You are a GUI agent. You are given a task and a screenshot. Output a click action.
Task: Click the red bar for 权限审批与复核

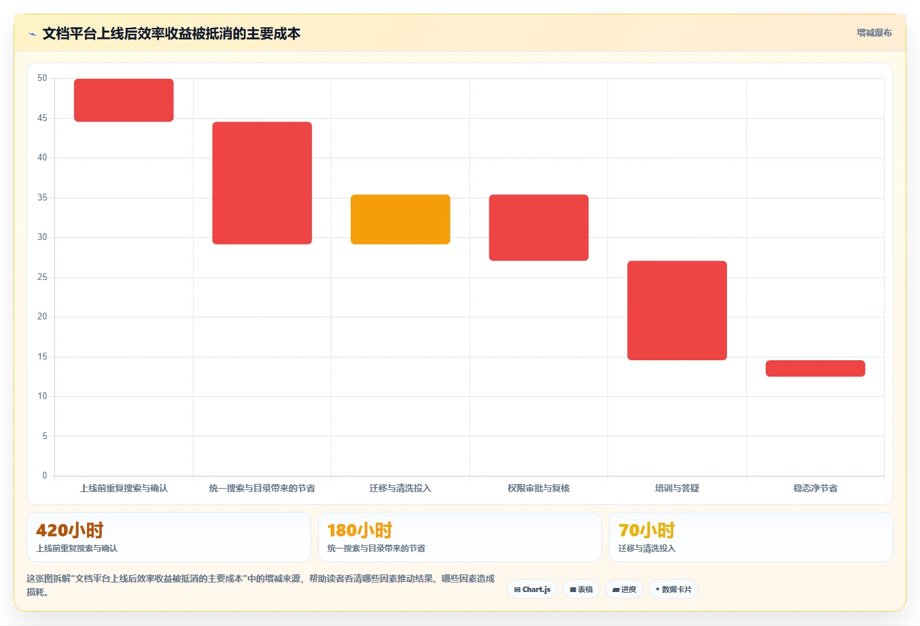point(539,228)
